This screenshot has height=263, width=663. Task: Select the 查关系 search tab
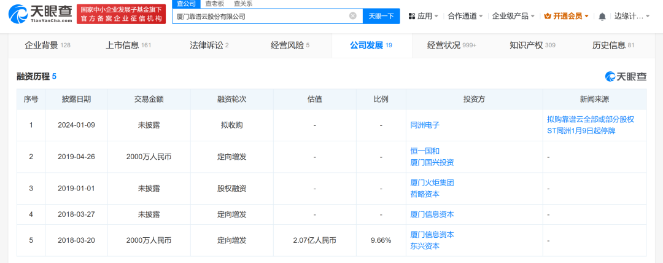pos(242,4)
